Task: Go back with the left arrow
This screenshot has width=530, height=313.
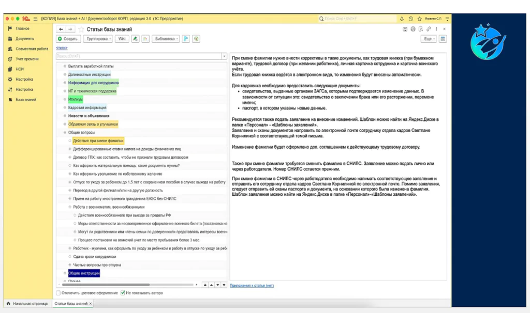Action: pyautogui.click(x=61, y=29)
